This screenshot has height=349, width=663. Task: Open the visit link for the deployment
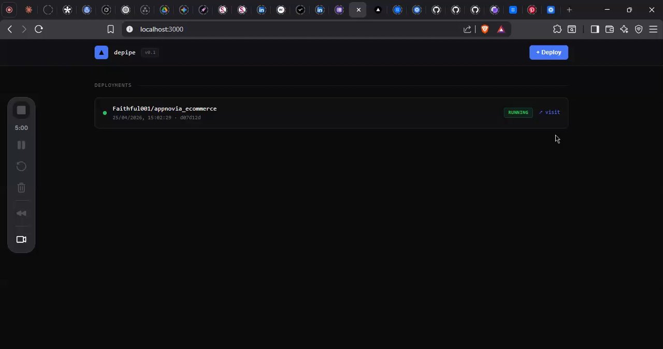550,112
